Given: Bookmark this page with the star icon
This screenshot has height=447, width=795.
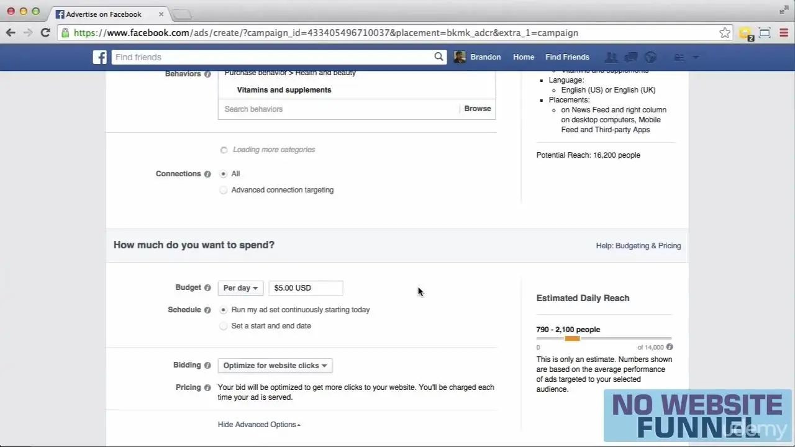Looking at the screenshot, I should coord(725,33).
